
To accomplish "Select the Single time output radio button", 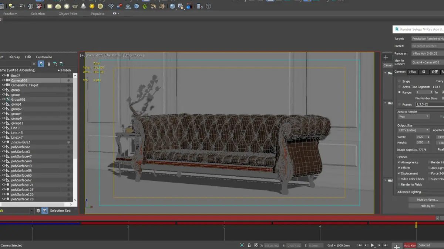I will (x=399, y=81).
